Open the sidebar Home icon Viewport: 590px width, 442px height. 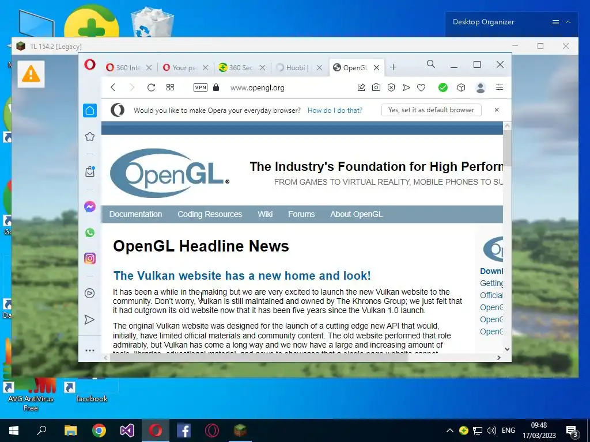[x=90, y=110]
